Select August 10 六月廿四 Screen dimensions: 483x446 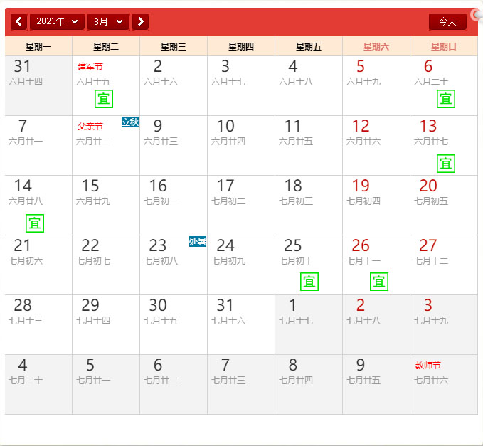coord(241,145)
